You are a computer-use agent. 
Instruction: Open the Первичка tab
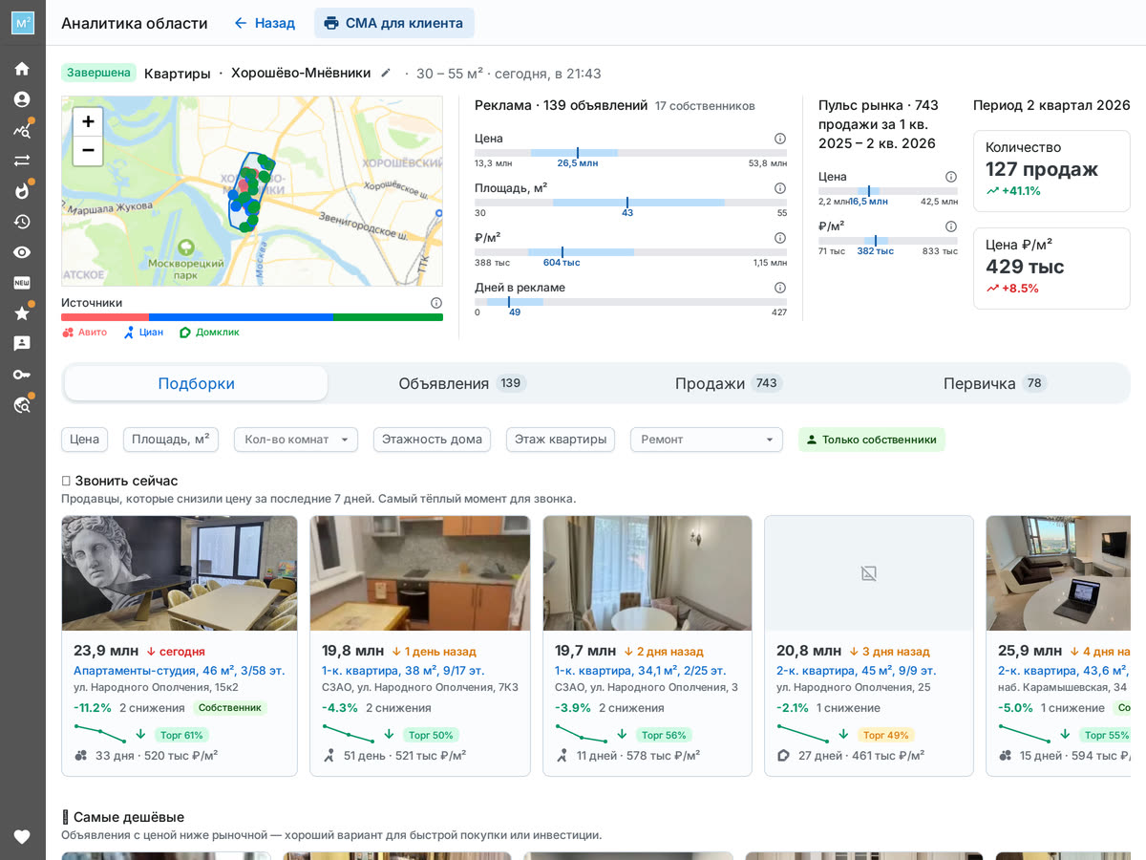point(995,383)
